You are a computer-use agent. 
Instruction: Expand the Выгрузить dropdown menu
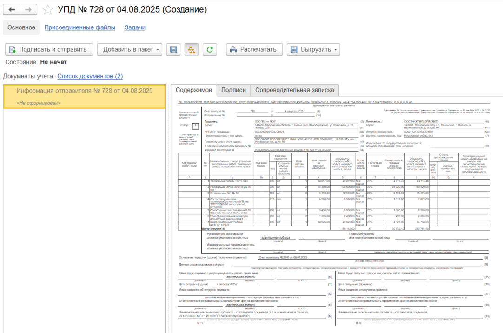tap(313, 49)
